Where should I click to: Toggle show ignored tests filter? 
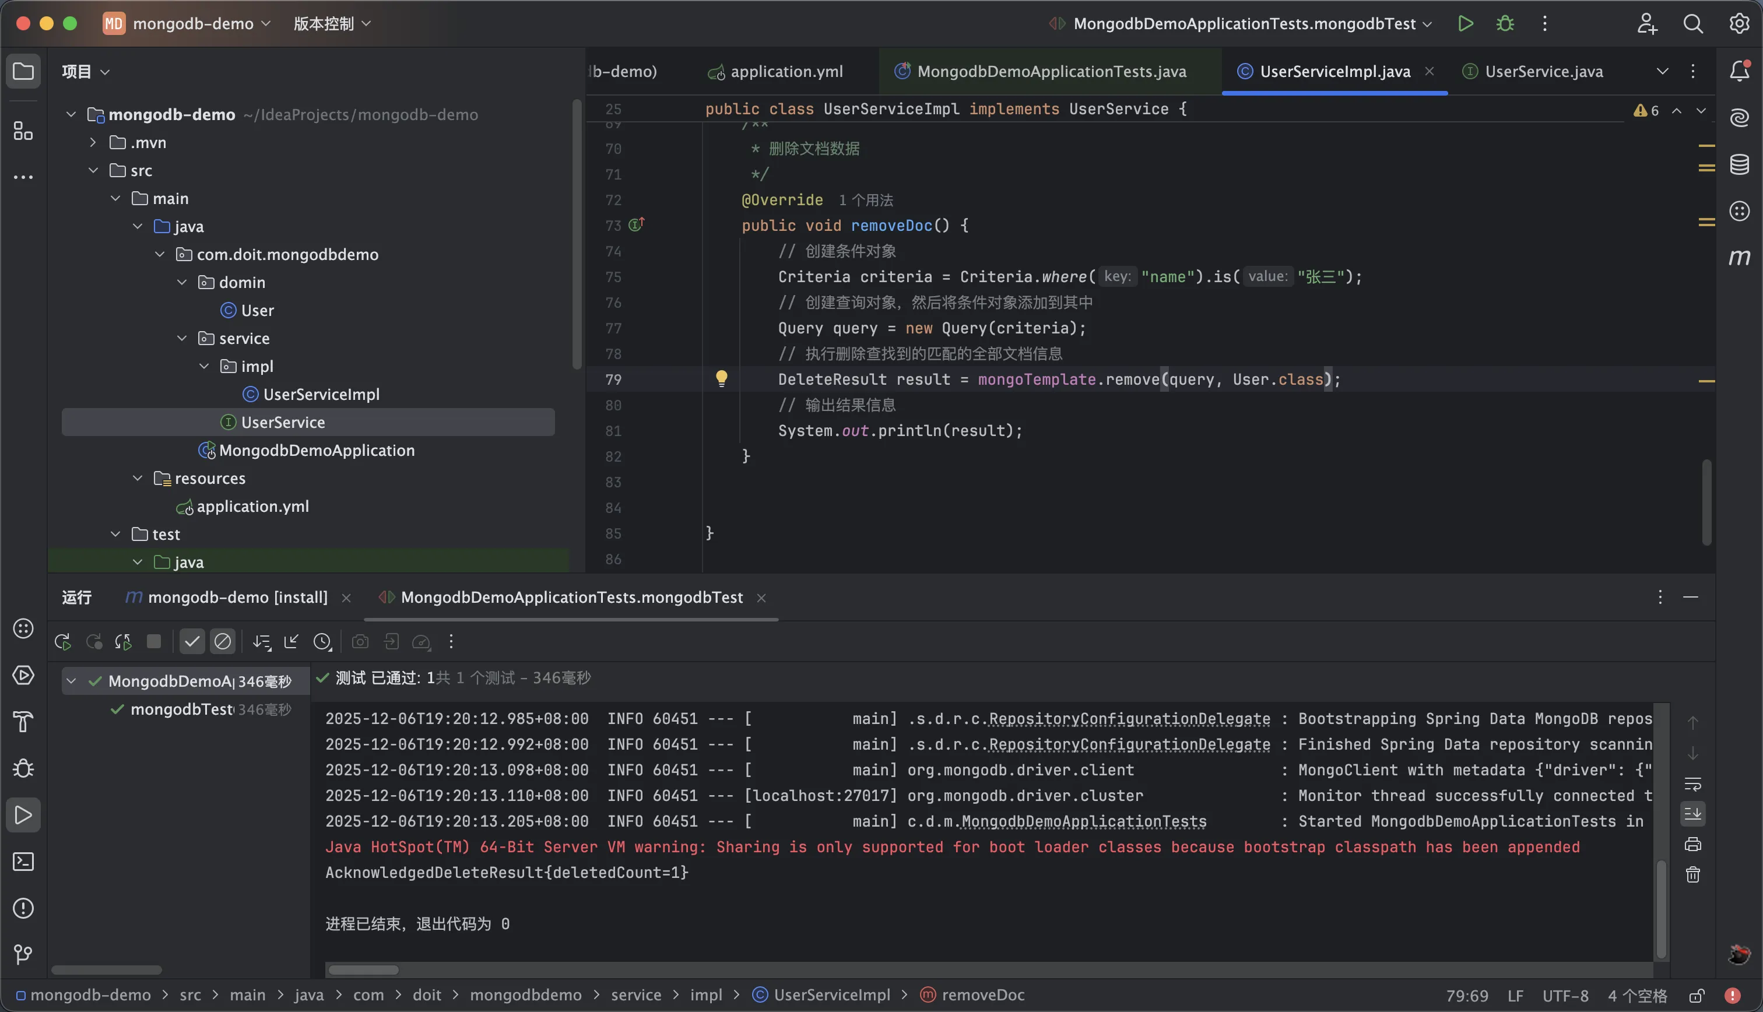coord(222,641)
